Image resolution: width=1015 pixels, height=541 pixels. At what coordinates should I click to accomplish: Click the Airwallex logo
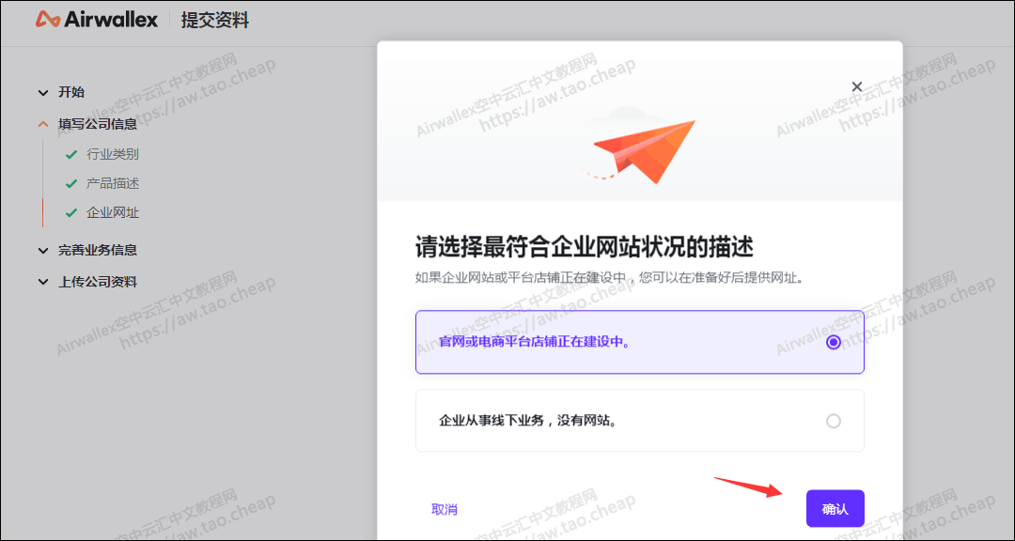click(97, 20)
